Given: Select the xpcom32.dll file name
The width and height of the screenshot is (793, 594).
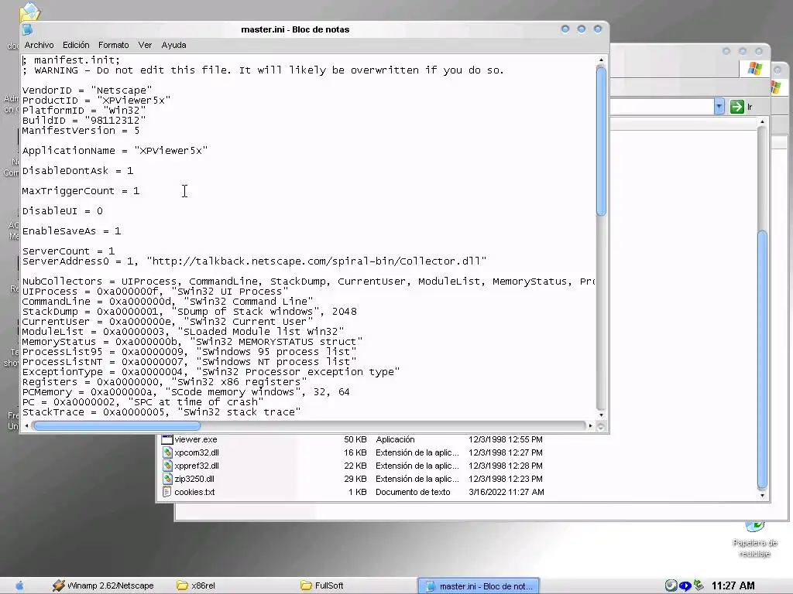Looking at the screenshot, I should click(x=197, y=452).
